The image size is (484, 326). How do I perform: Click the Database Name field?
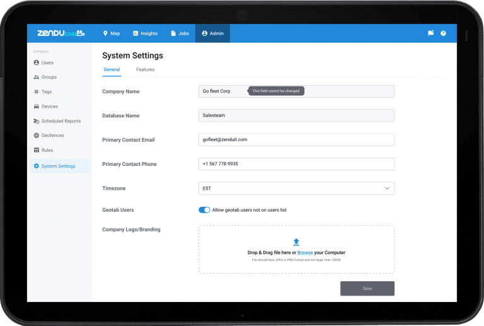point(296,115)
